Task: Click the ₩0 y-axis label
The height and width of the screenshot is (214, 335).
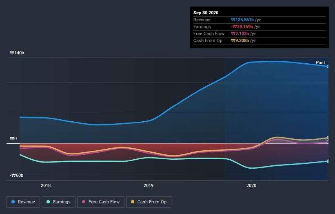Action: (13, 138)
